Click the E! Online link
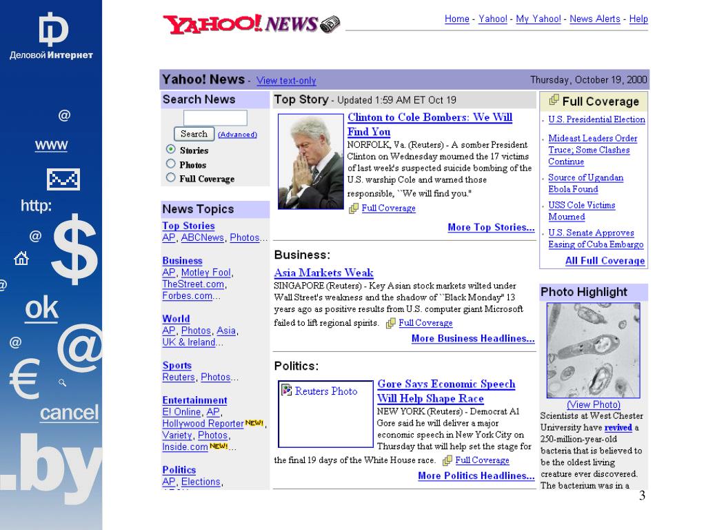Viewport: 706px width, 530px height. (181, 412)
